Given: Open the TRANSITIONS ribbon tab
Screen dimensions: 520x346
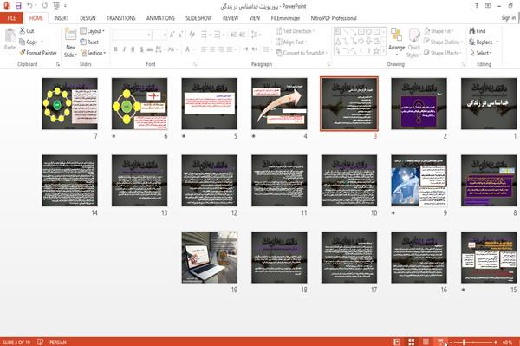Looking at the screenshot, I should pos(120,18).
